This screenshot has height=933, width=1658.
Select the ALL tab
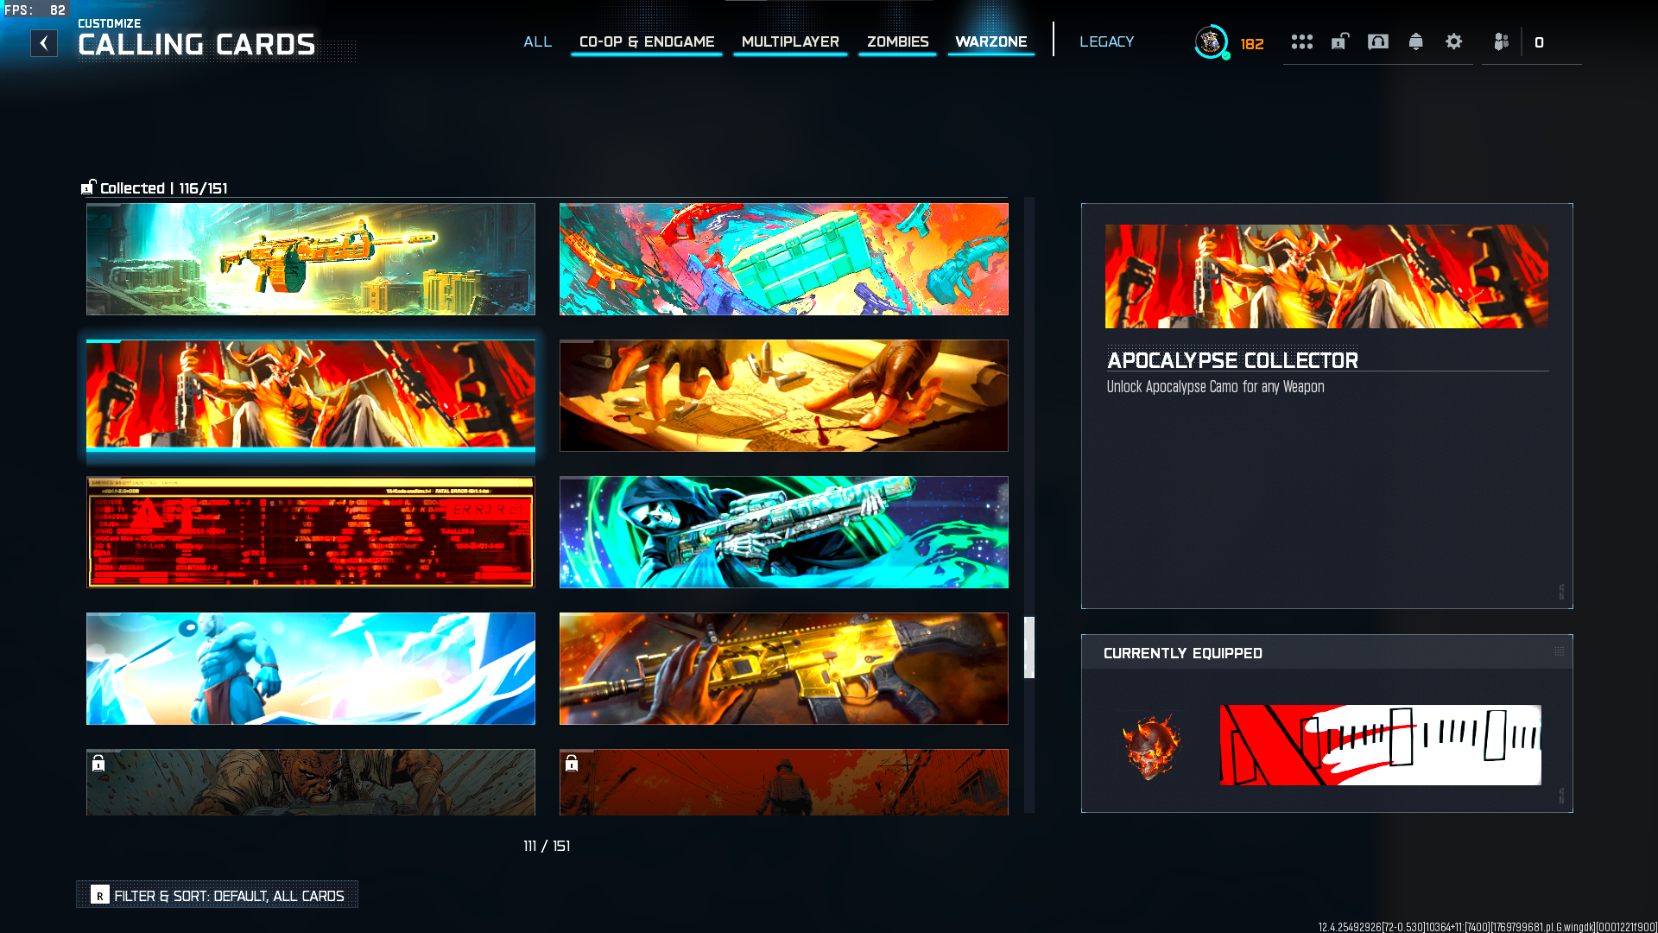[x=537, y=41]
